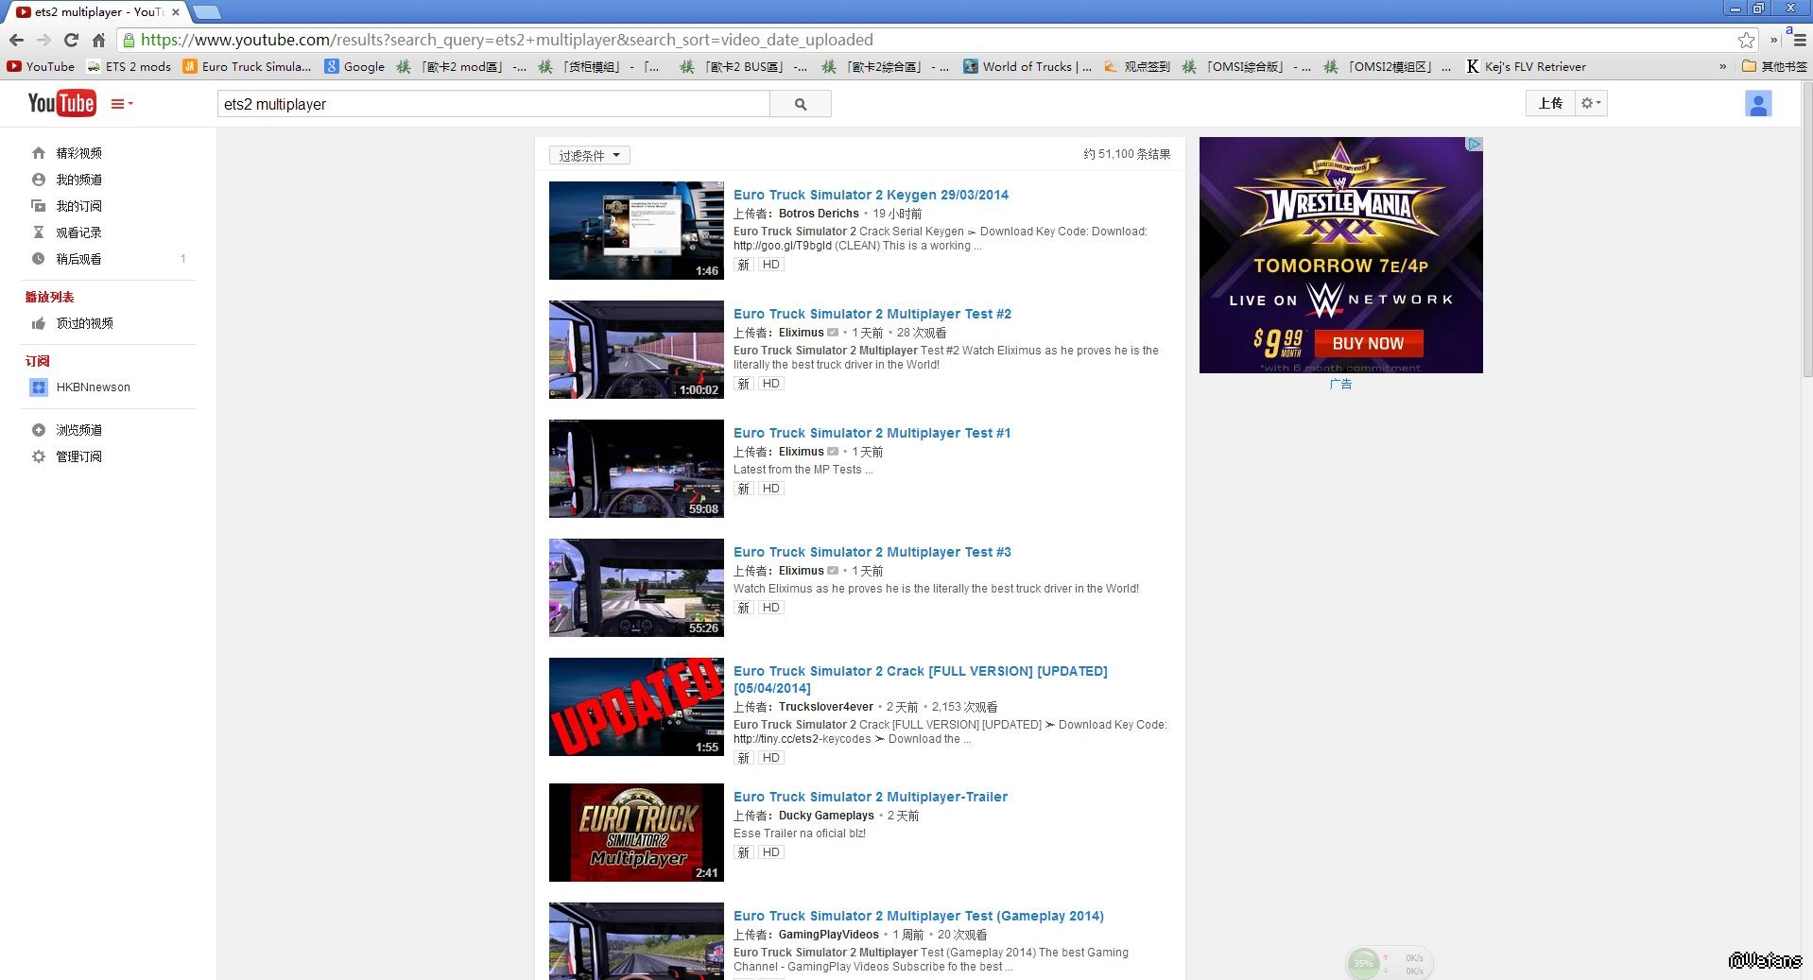Click the 上传 upload button
This screenshot has width=1813, height=980.
1549,103
